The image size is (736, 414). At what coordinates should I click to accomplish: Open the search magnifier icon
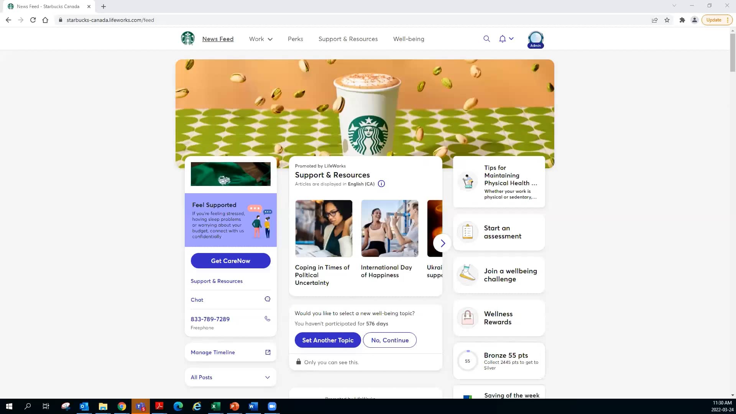tap(486, 39)
